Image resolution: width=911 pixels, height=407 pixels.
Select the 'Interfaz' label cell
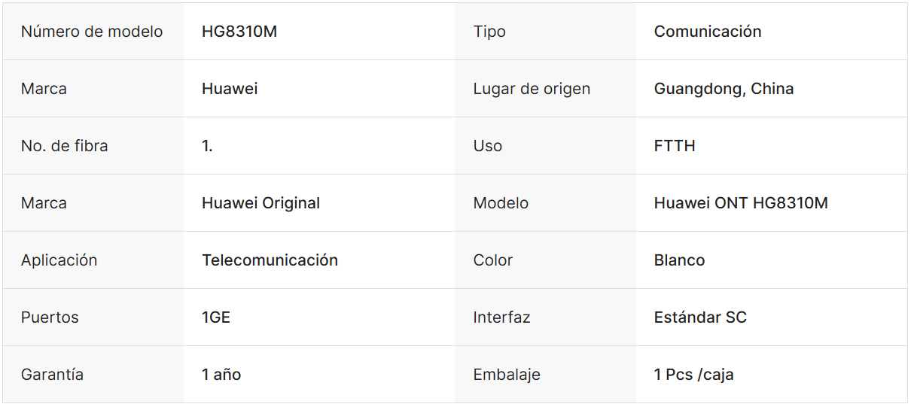501,317
